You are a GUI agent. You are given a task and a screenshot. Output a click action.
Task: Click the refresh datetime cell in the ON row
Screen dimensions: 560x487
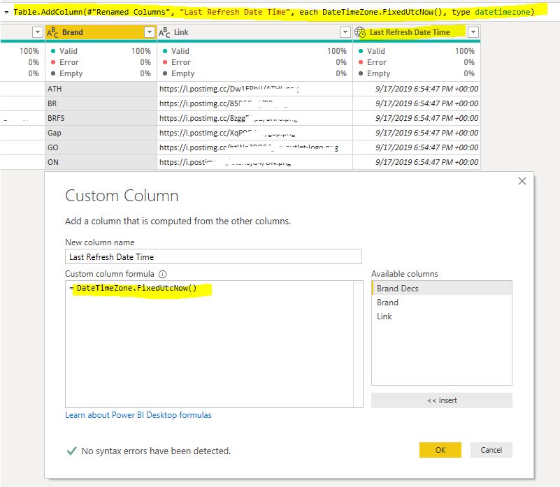417,162
